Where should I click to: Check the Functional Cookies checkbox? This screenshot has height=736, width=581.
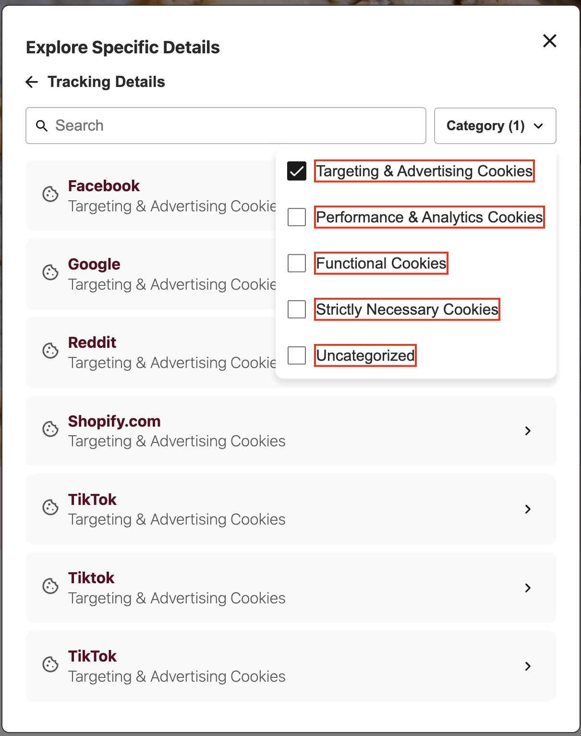point(296,263)
